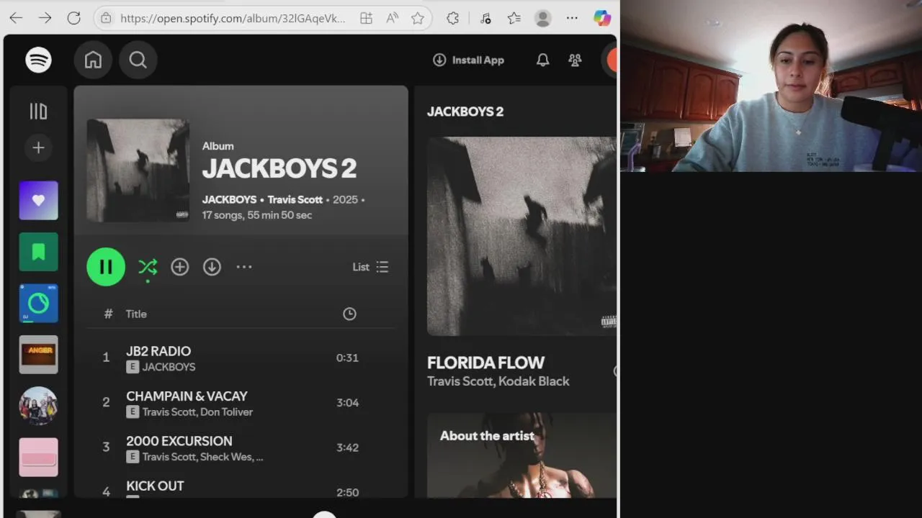Open browser profile avatar
The width and height of the screenshot is (922, 518).
click(x=543, y=18)
